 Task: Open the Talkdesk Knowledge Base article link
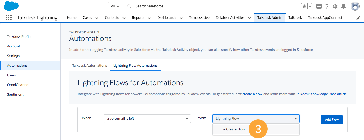[321, 94]
